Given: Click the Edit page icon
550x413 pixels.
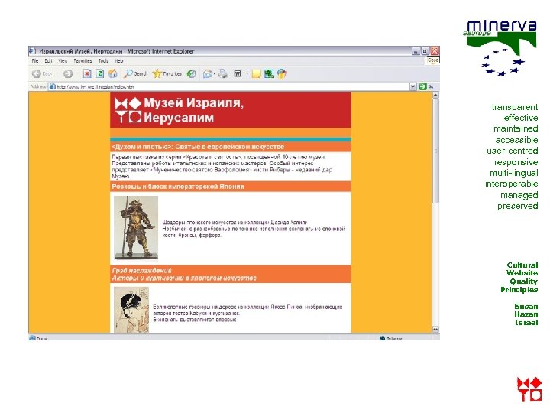Looking at the screenshot, I should [238, 73].
